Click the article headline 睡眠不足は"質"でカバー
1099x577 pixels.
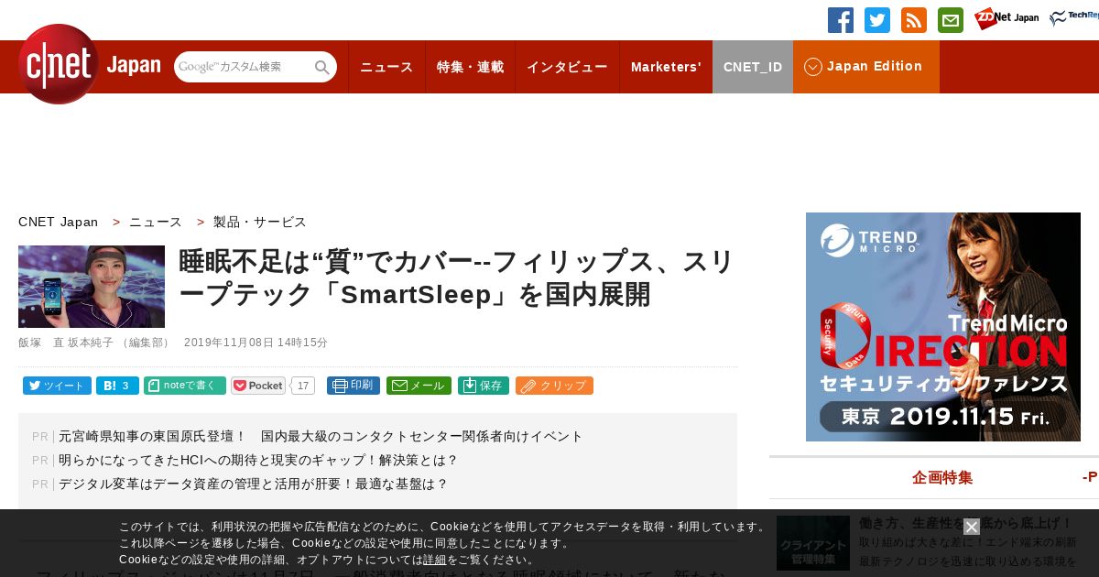tap(457, 278)
